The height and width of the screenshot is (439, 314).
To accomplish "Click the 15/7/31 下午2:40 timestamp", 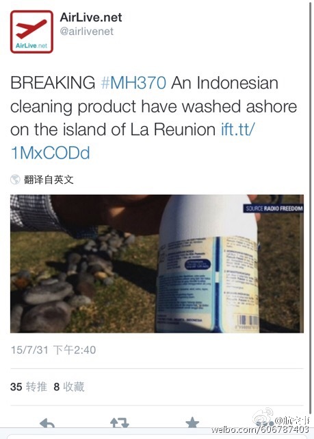I will pyautogui.click(x=53, y=350).
